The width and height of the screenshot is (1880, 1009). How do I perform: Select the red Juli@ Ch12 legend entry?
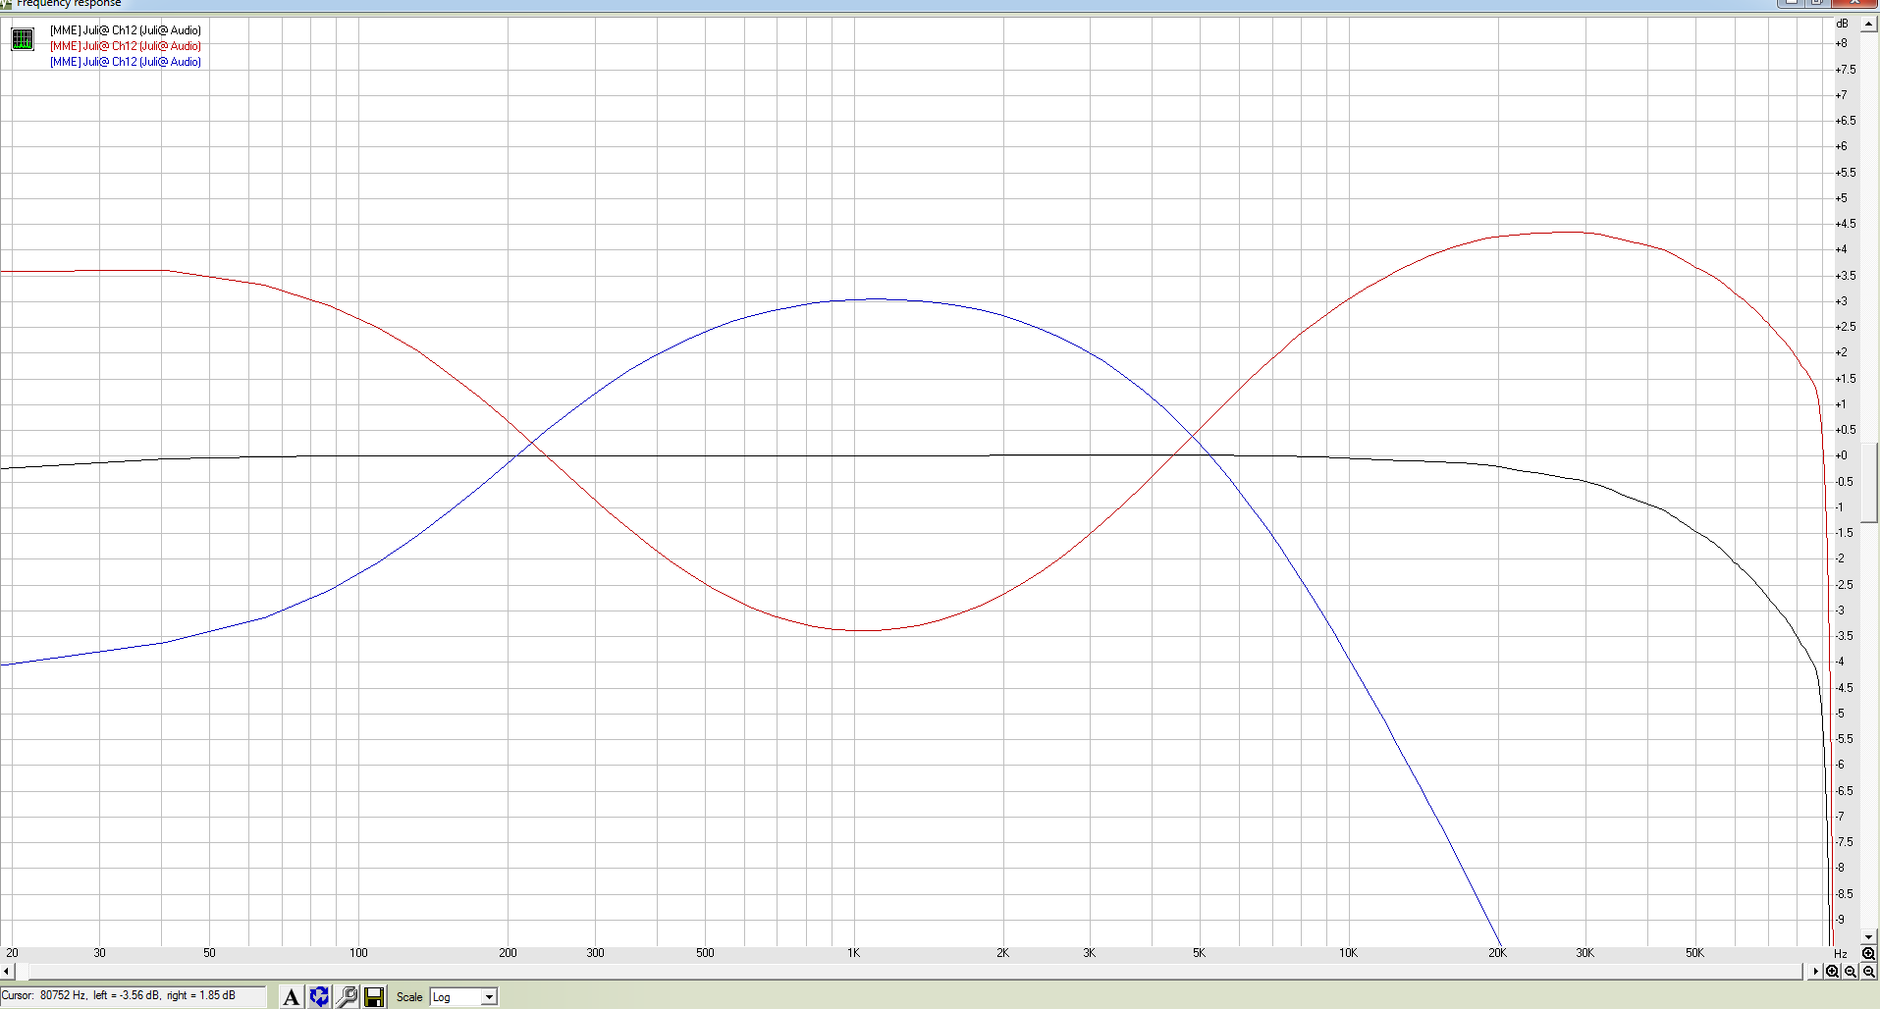(126, 46)
